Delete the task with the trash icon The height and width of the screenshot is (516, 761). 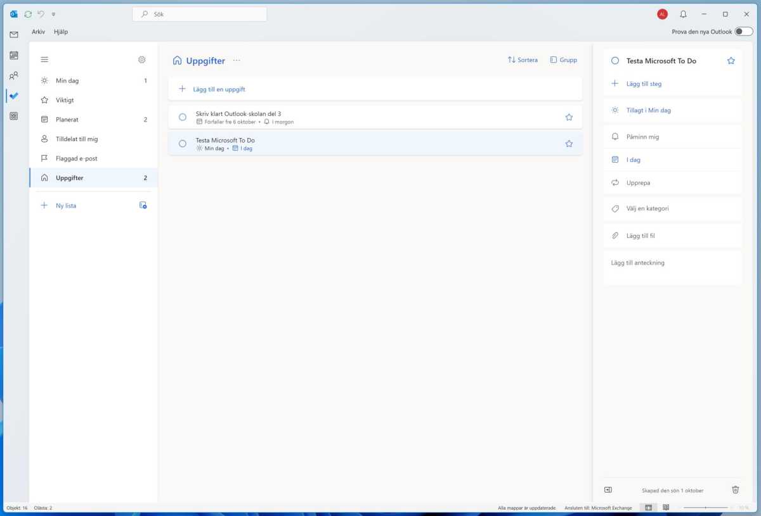pyautogui.click(x=736, y=489)
